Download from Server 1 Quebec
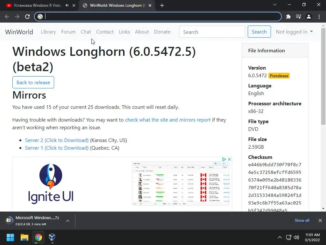Viewport: 326px width, 245px height. coord(57,148)
